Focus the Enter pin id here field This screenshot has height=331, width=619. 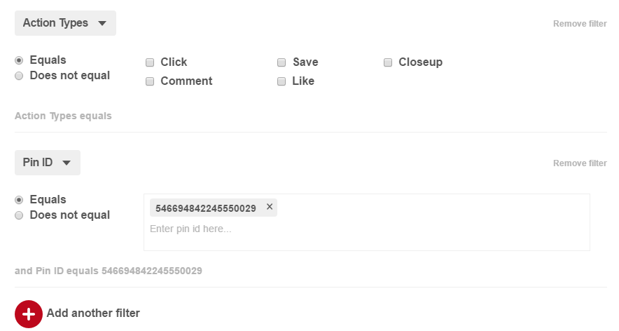pos(367,229)
